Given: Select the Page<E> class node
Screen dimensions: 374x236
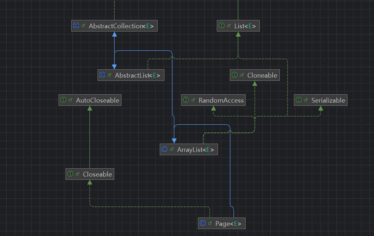Looking at the screenshot, I should pos(222,223).
